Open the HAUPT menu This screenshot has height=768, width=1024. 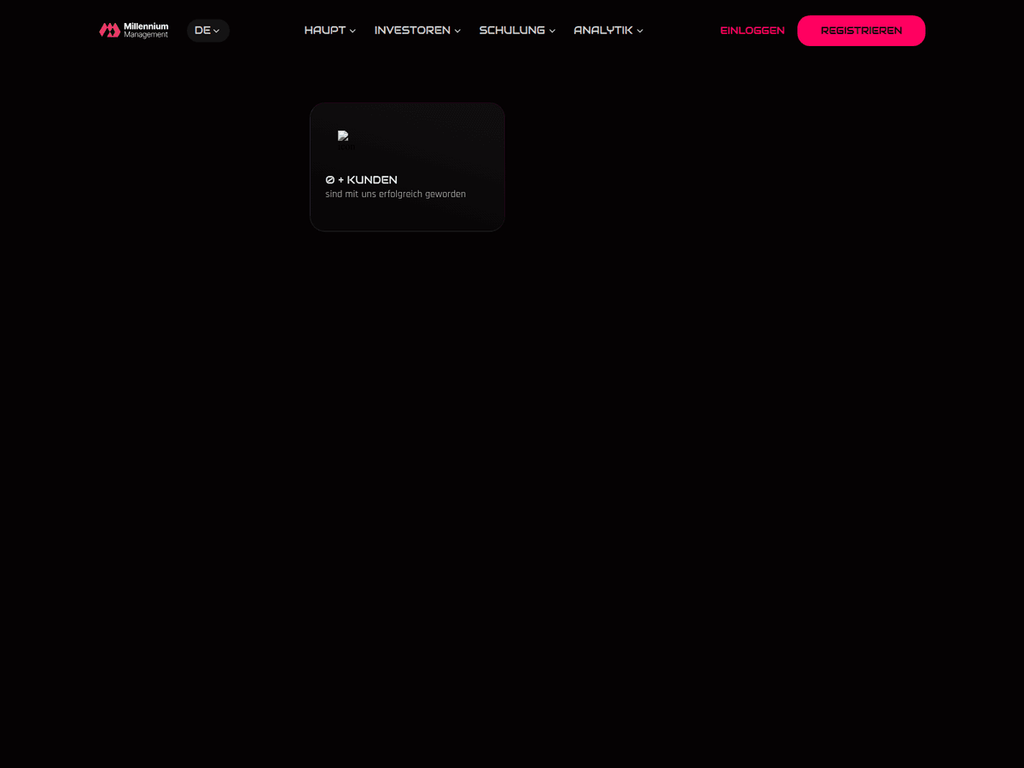pos(330,31)
